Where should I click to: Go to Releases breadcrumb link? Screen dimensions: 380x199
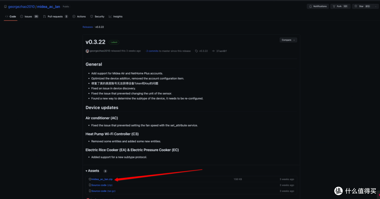click(88, 27)
